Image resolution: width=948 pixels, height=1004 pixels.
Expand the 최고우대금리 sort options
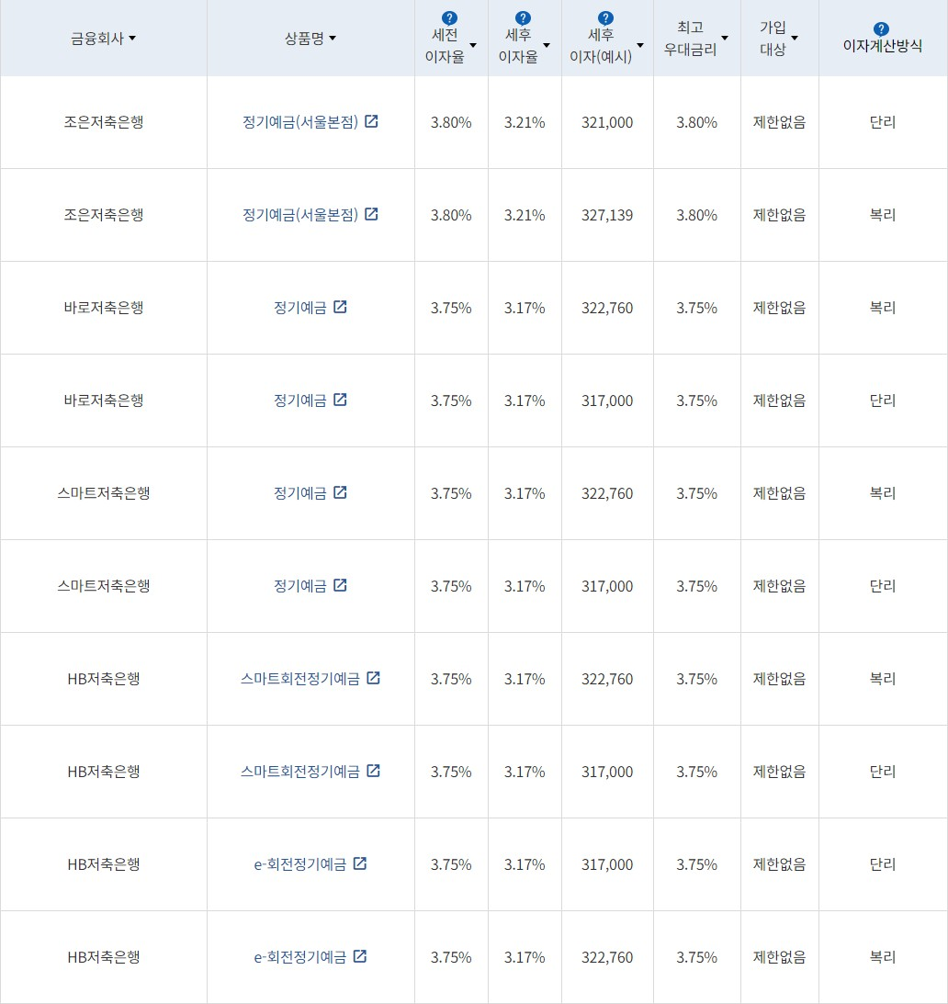pyautogui.click(x=725, y=38)
